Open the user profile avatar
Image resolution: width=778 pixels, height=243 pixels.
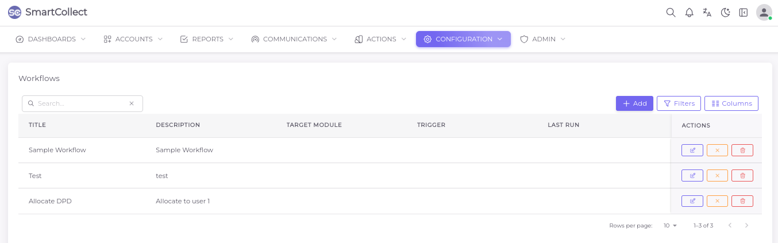click(764, 12)
